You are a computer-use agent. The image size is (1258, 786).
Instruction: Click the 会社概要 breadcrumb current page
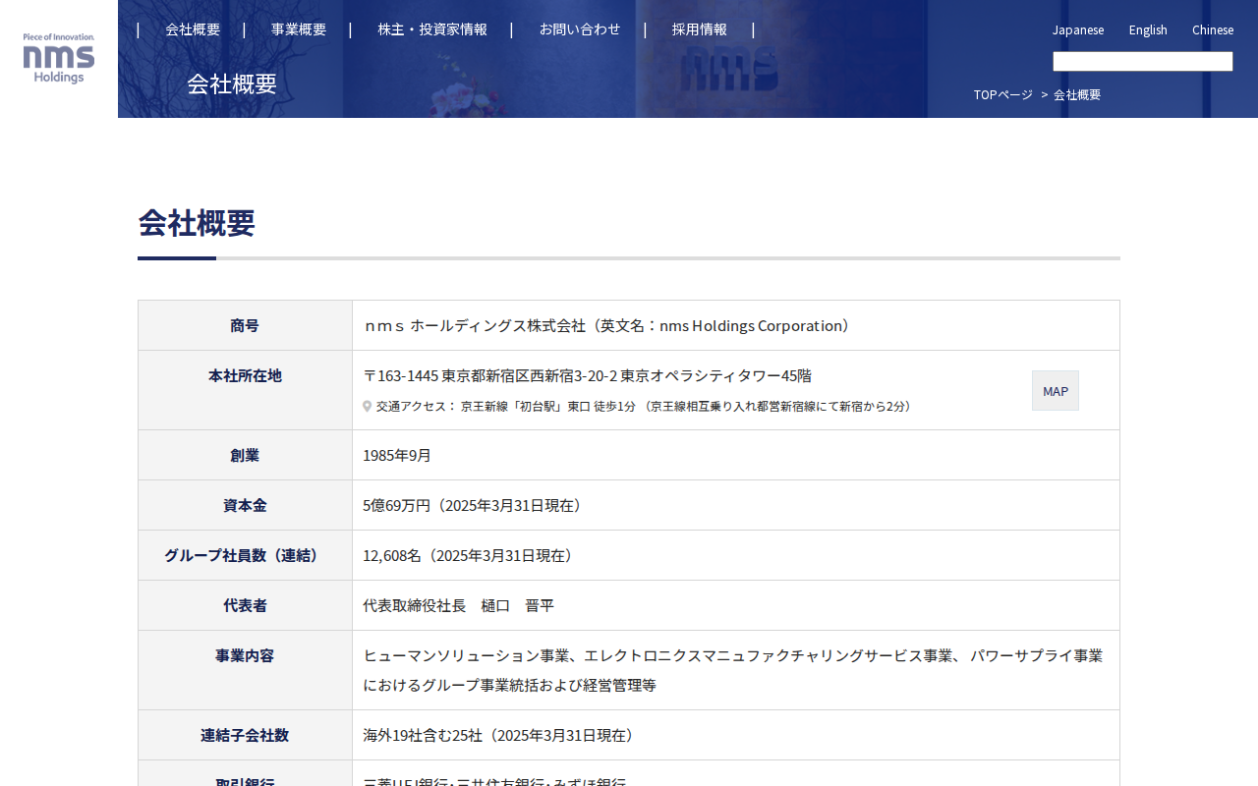click(1077, 94)
